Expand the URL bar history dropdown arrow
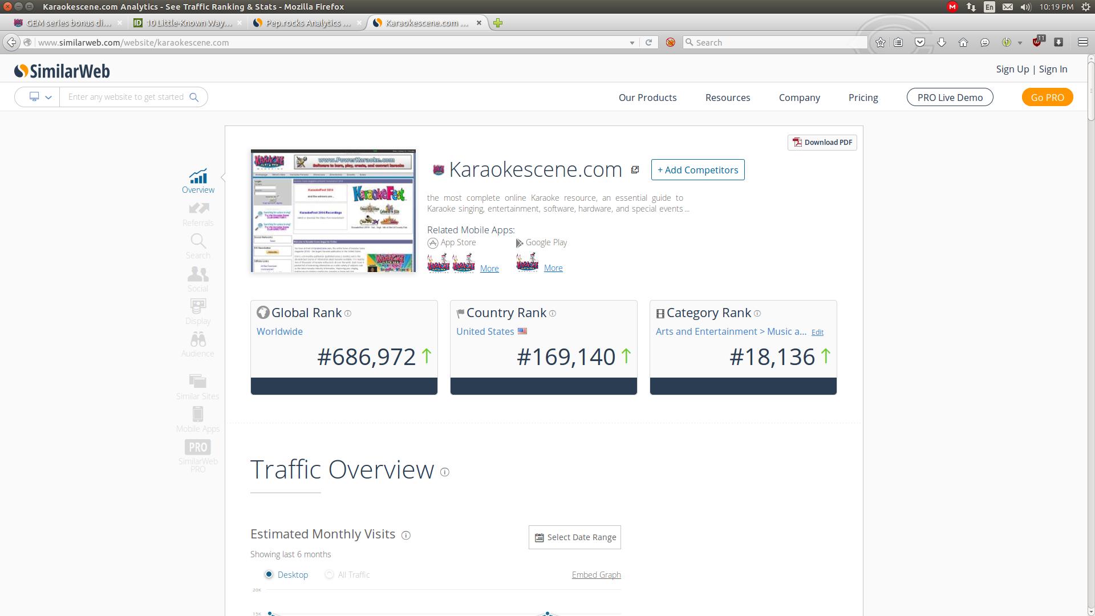The height and width of the screenshot is (616, 1095). tap(632, 43)
